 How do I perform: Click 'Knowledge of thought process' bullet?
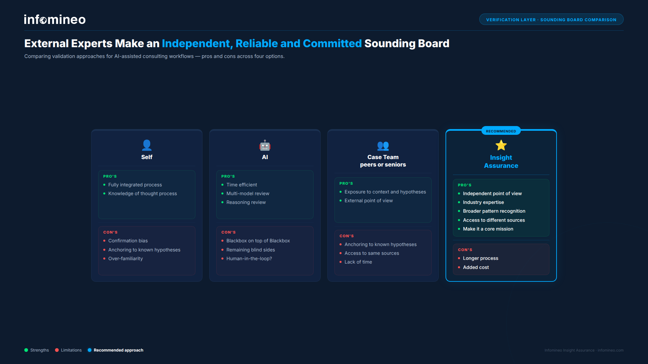142,193
